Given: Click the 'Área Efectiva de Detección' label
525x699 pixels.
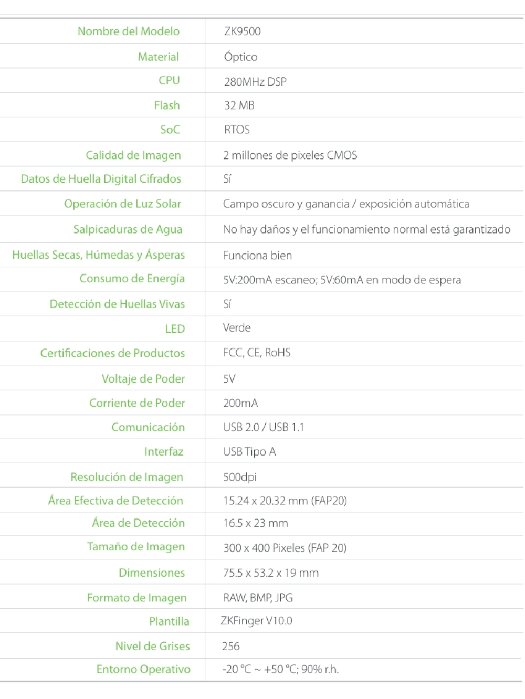Looking at the screenshot, I should [x=115, y=501].
